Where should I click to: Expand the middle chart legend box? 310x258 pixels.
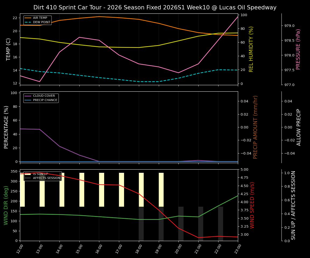pos(41,98)
